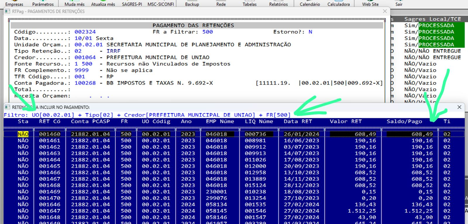
Task: Toggle the NÃO status for retention 001461
Action: click(23, 141)
